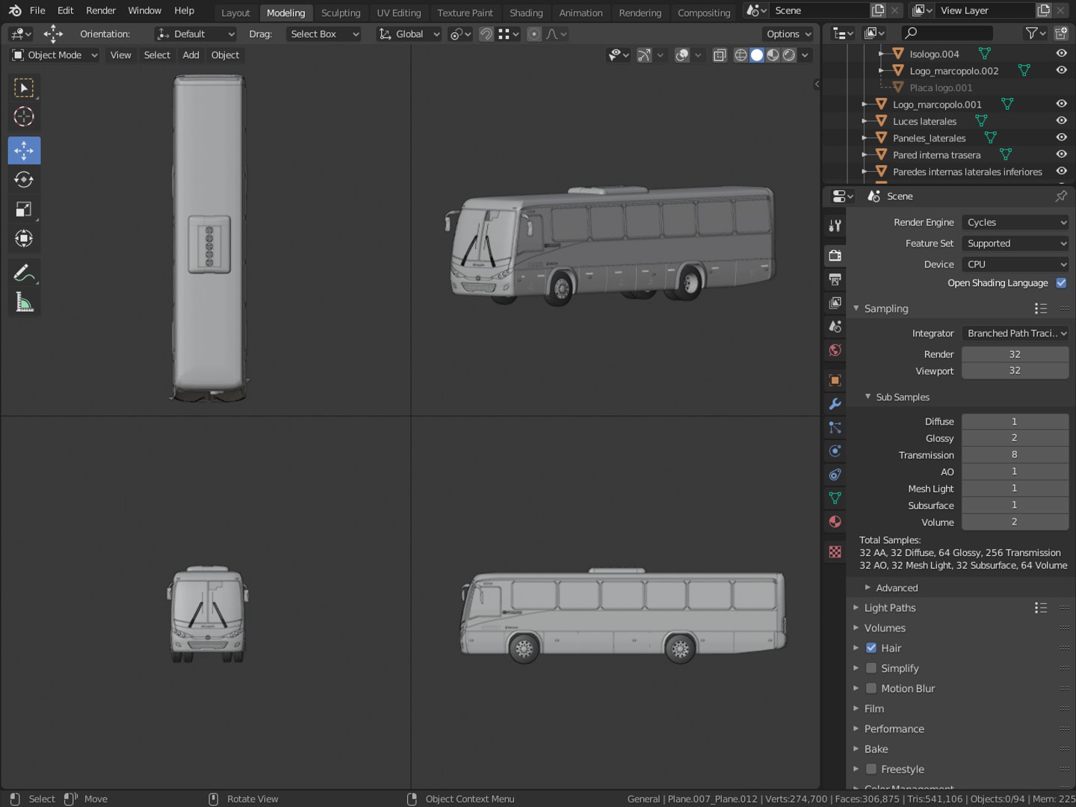
Task: Select Paneles_laterales in the outliner
Action: [929, 138]
